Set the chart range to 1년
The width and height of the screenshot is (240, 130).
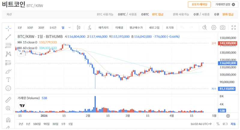pos(28,124)
